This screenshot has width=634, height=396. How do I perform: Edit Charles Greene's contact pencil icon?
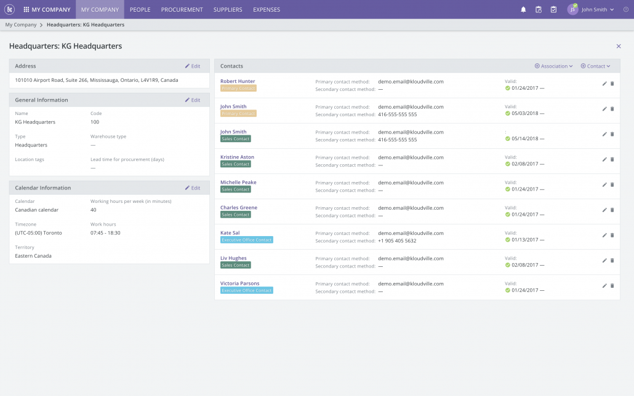(x=604, y=210)
